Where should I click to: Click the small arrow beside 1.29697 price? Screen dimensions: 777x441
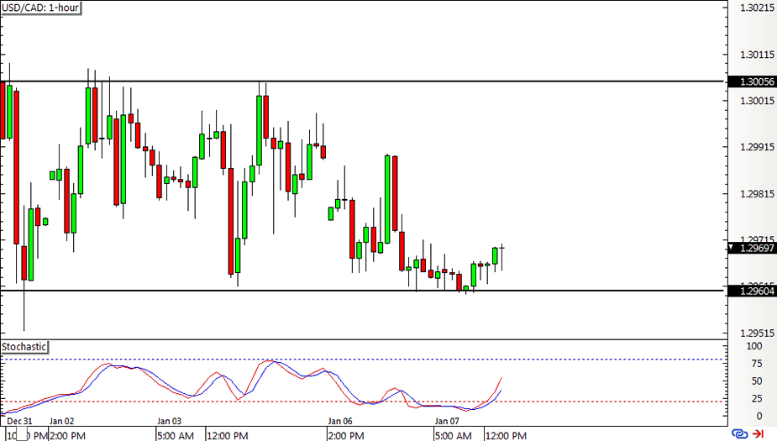731,247
